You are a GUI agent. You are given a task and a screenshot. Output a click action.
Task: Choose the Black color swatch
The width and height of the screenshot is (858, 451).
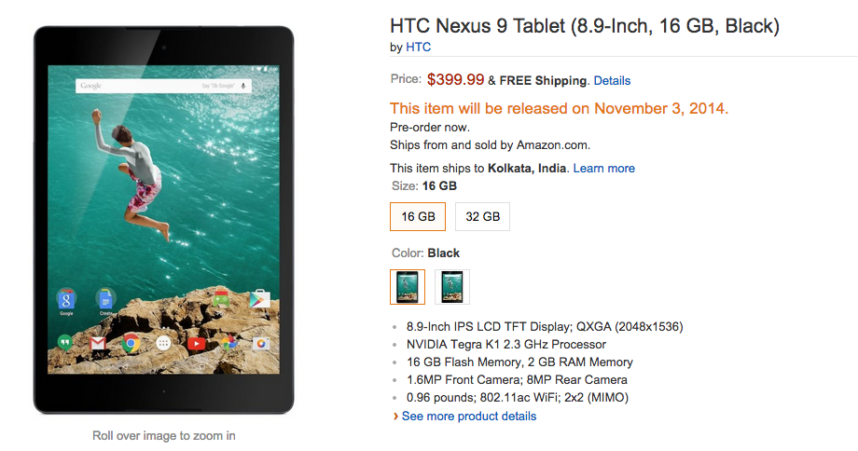(408, 287)
